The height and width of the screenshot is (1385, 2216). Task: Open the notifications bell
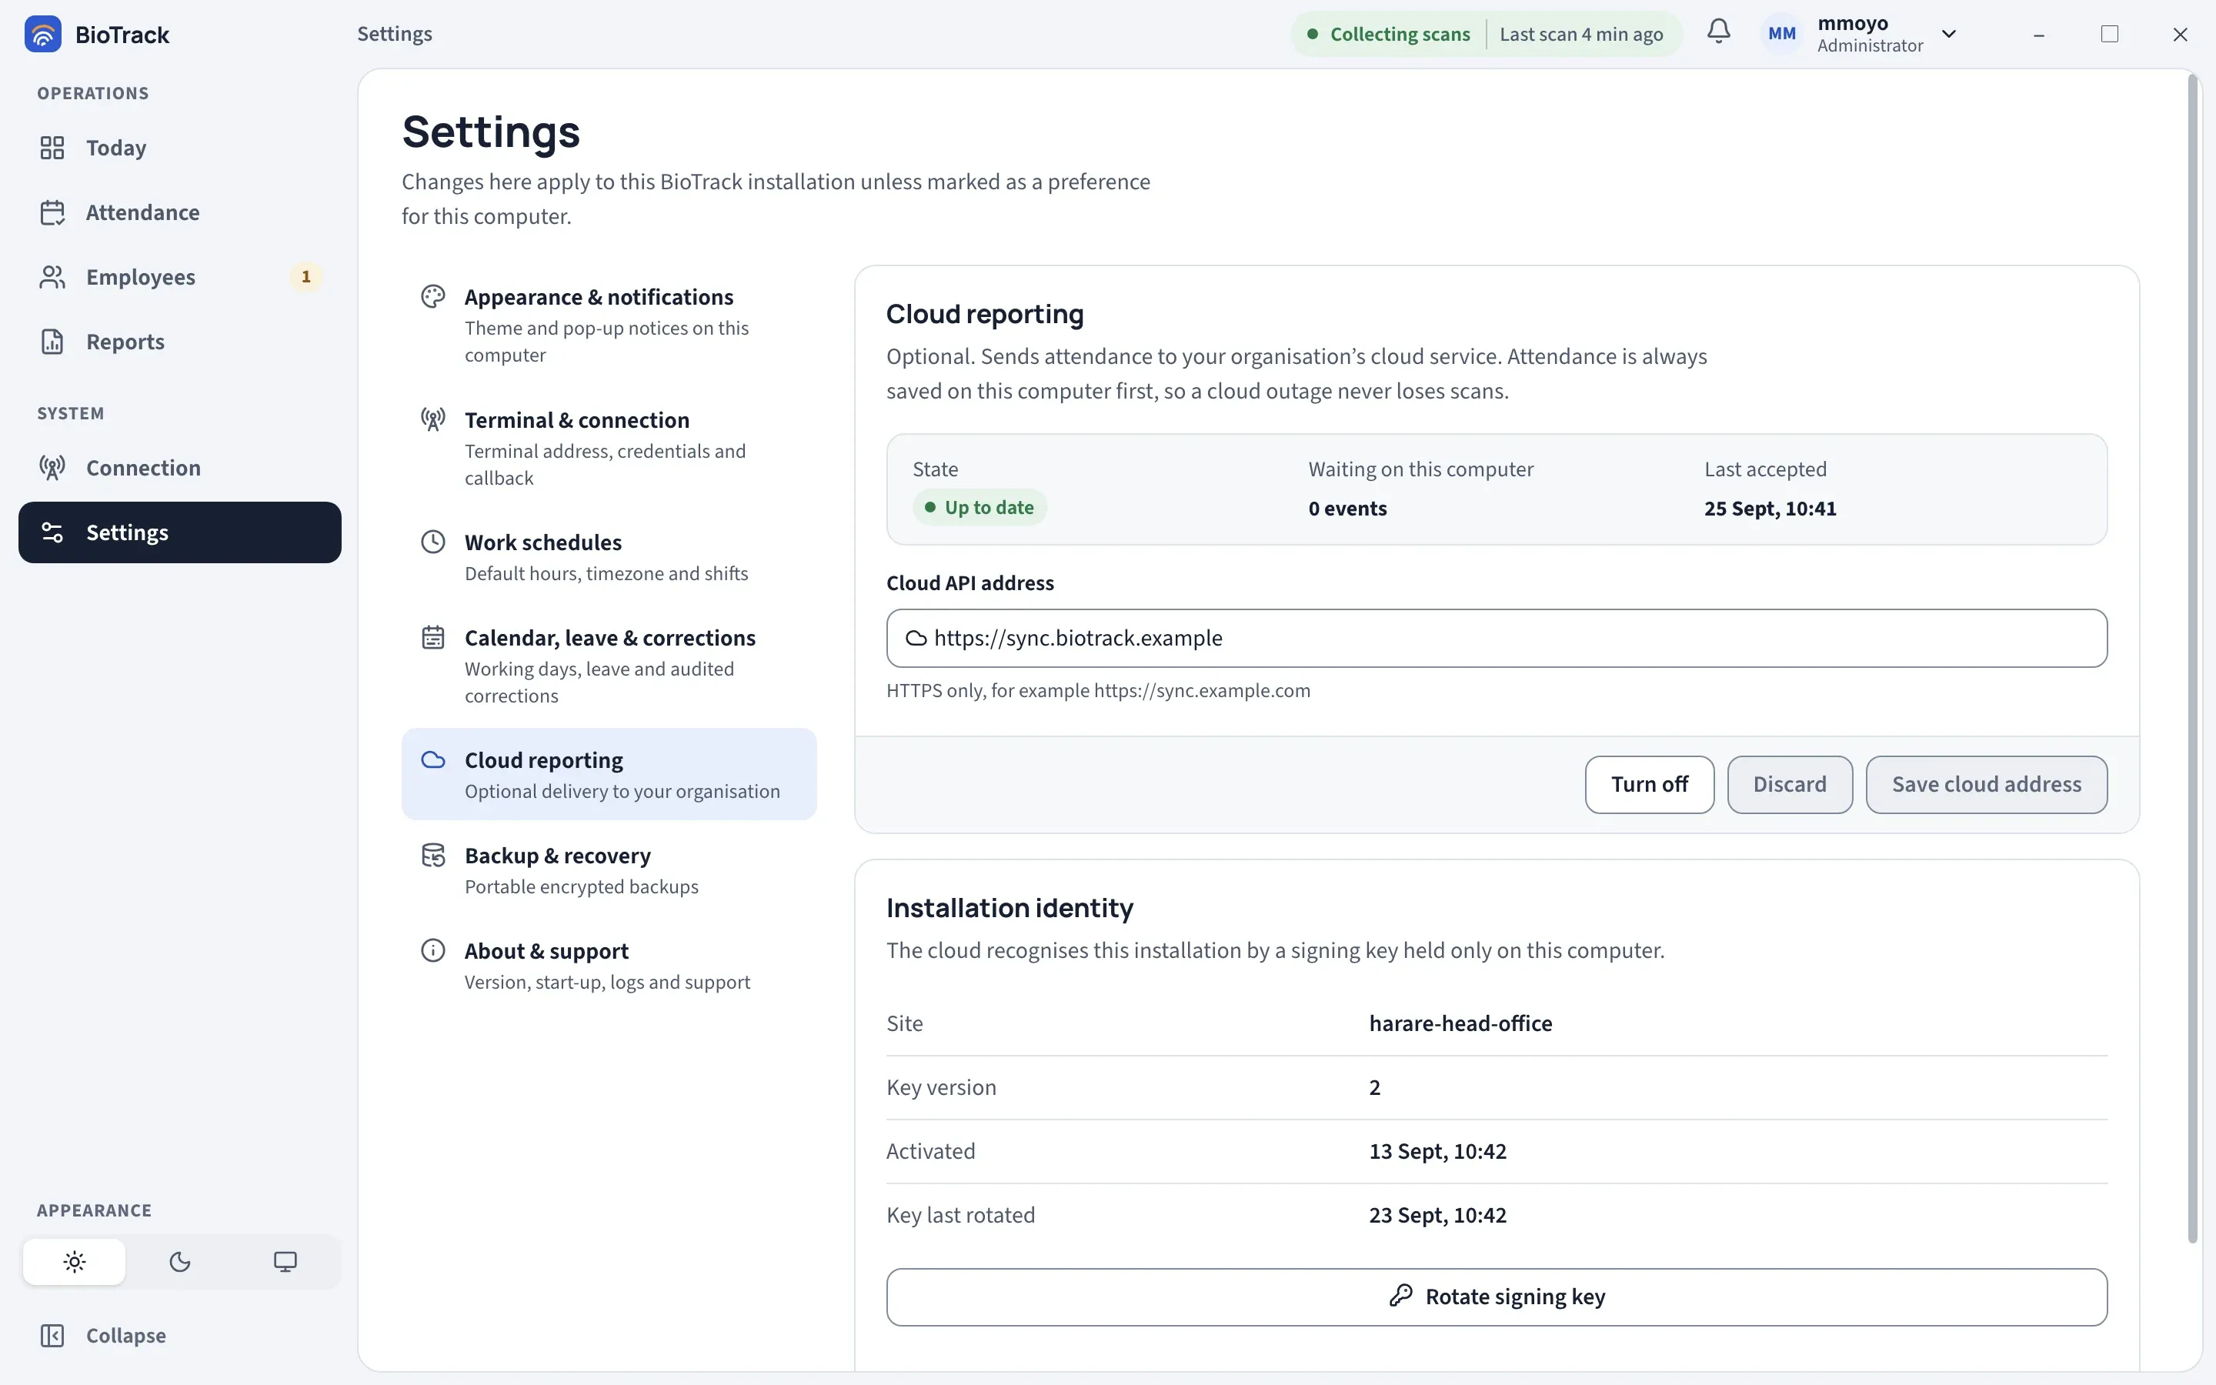pyautogui.click(x=1719, y=32)
